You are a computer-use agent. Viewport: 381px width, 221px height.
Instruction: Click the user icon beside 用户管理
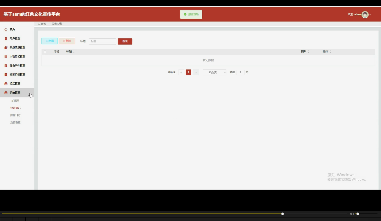click(x=6, y=38)
